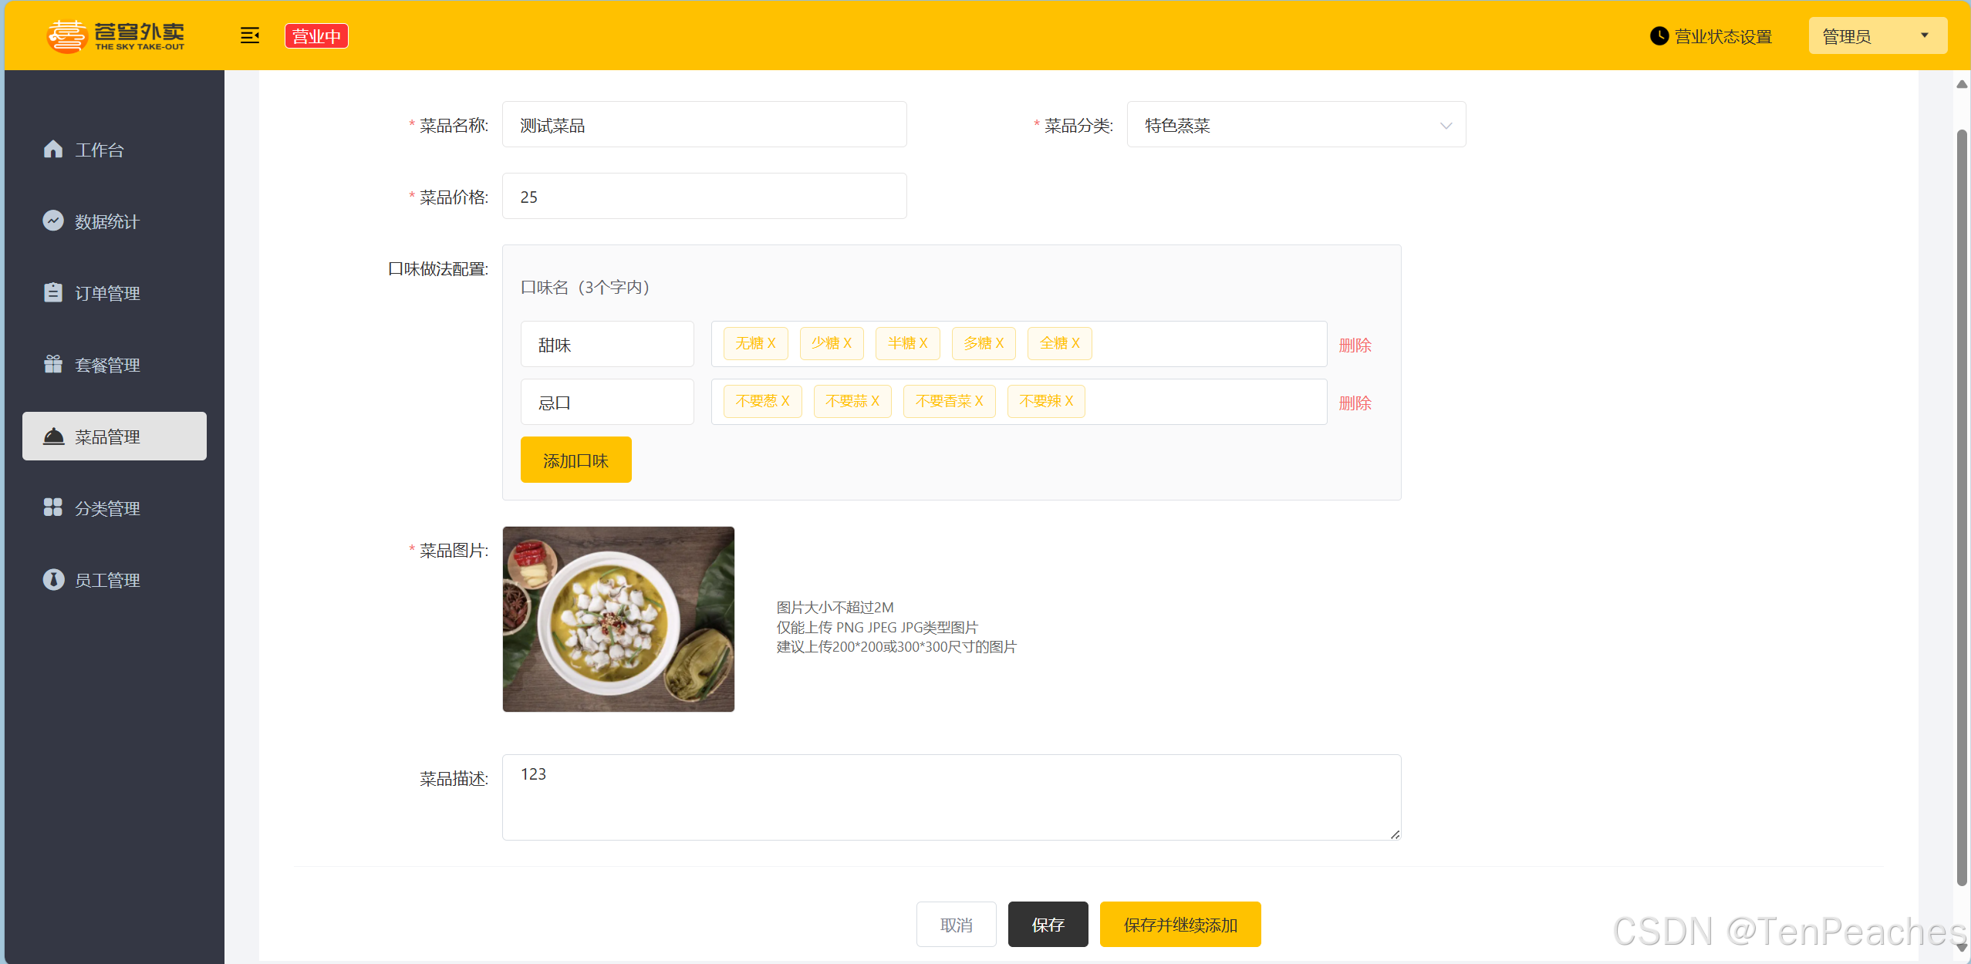
Task: Remove the 半糖 flavor tag
Action: (x=923, y=343)
